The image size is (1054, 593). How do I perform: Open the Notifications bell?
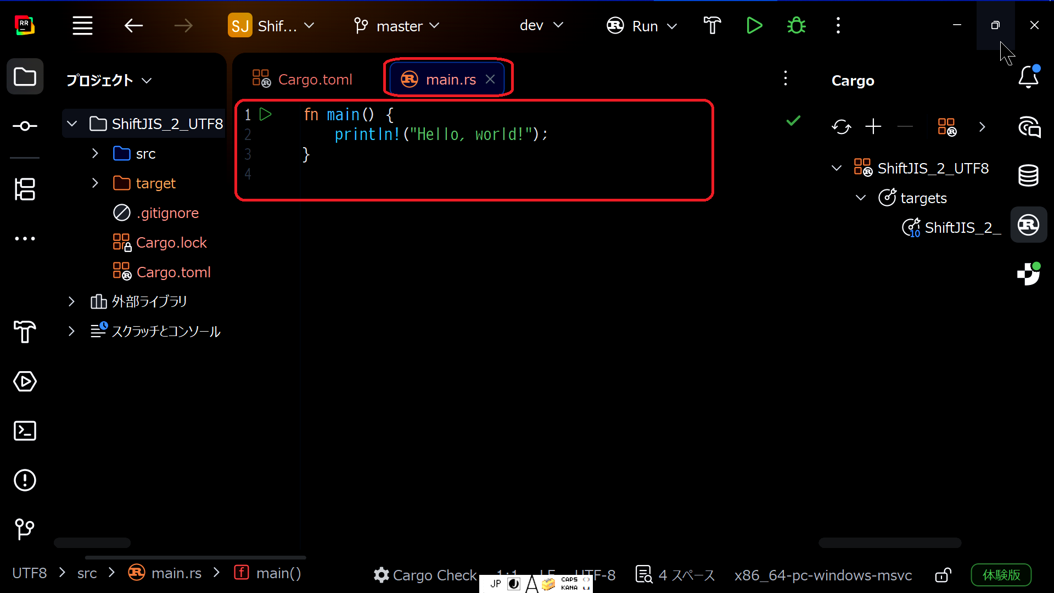point(1028,77)
